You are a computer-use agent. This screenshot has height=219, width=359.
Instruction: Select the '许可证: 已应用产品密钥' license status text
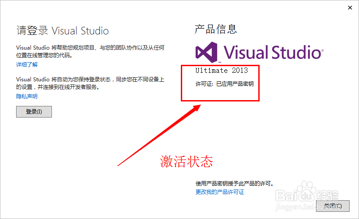point(224,84)
